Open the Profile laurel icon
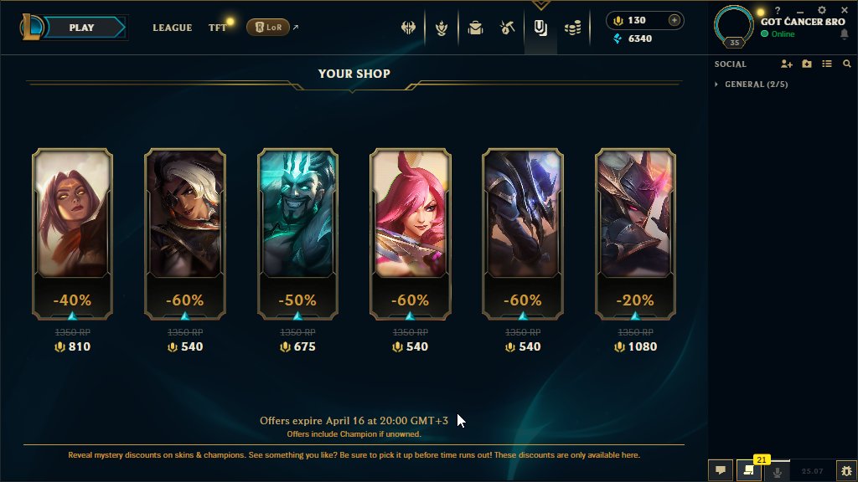 (x=442, y=28)
